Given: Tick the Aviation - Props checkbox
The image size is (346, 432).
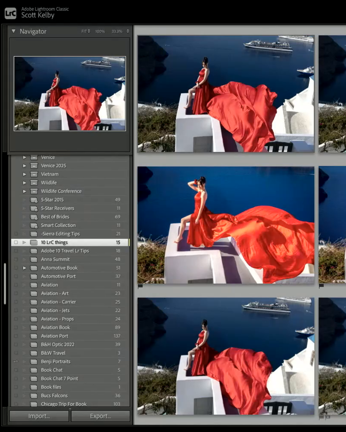Looking at the screenshot, I should (x=16, y=319).
